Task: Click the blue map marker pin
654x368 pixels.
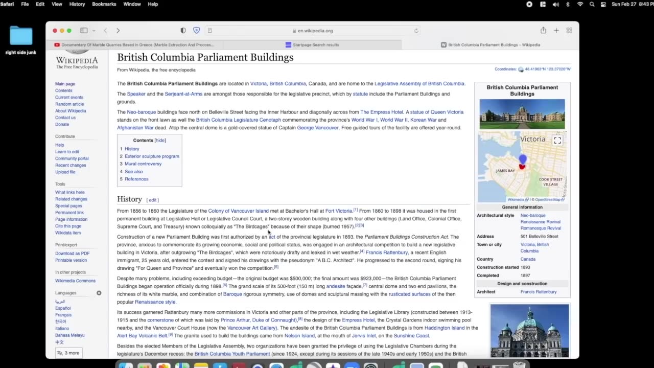Action: (522, 160)
